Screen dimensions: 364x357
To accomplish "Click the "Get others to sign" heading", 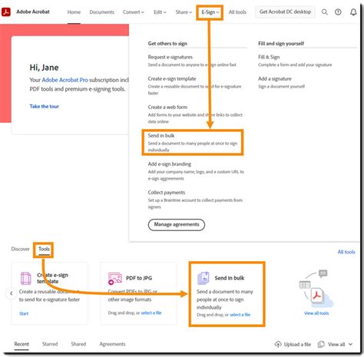I will 167,44.
